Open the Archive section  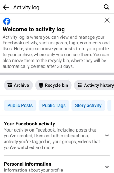18,85
